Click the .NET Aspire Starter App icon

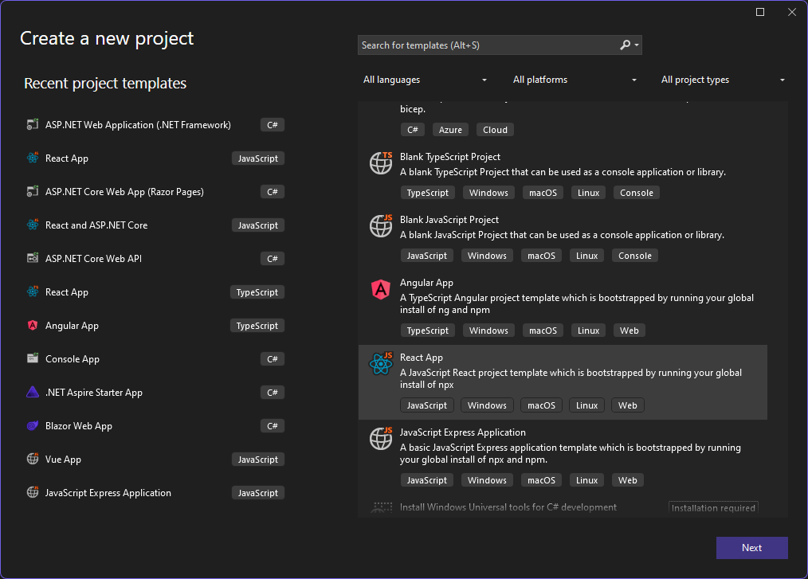[x=33, y=393]
